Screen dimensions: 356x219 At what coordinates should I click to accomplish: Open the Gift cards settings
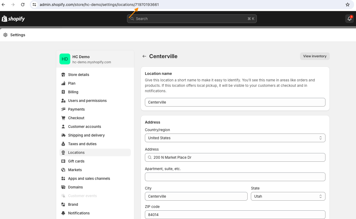[x=76, y=161]
